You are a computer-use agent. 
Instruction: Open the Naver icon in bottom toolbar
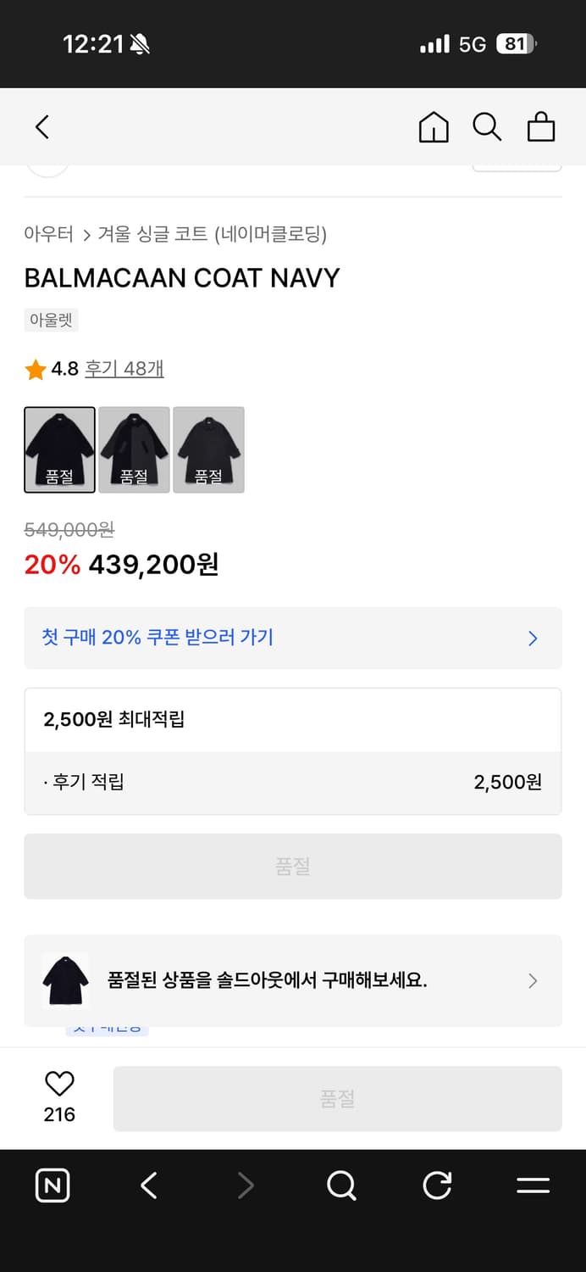click(52, 1186)
